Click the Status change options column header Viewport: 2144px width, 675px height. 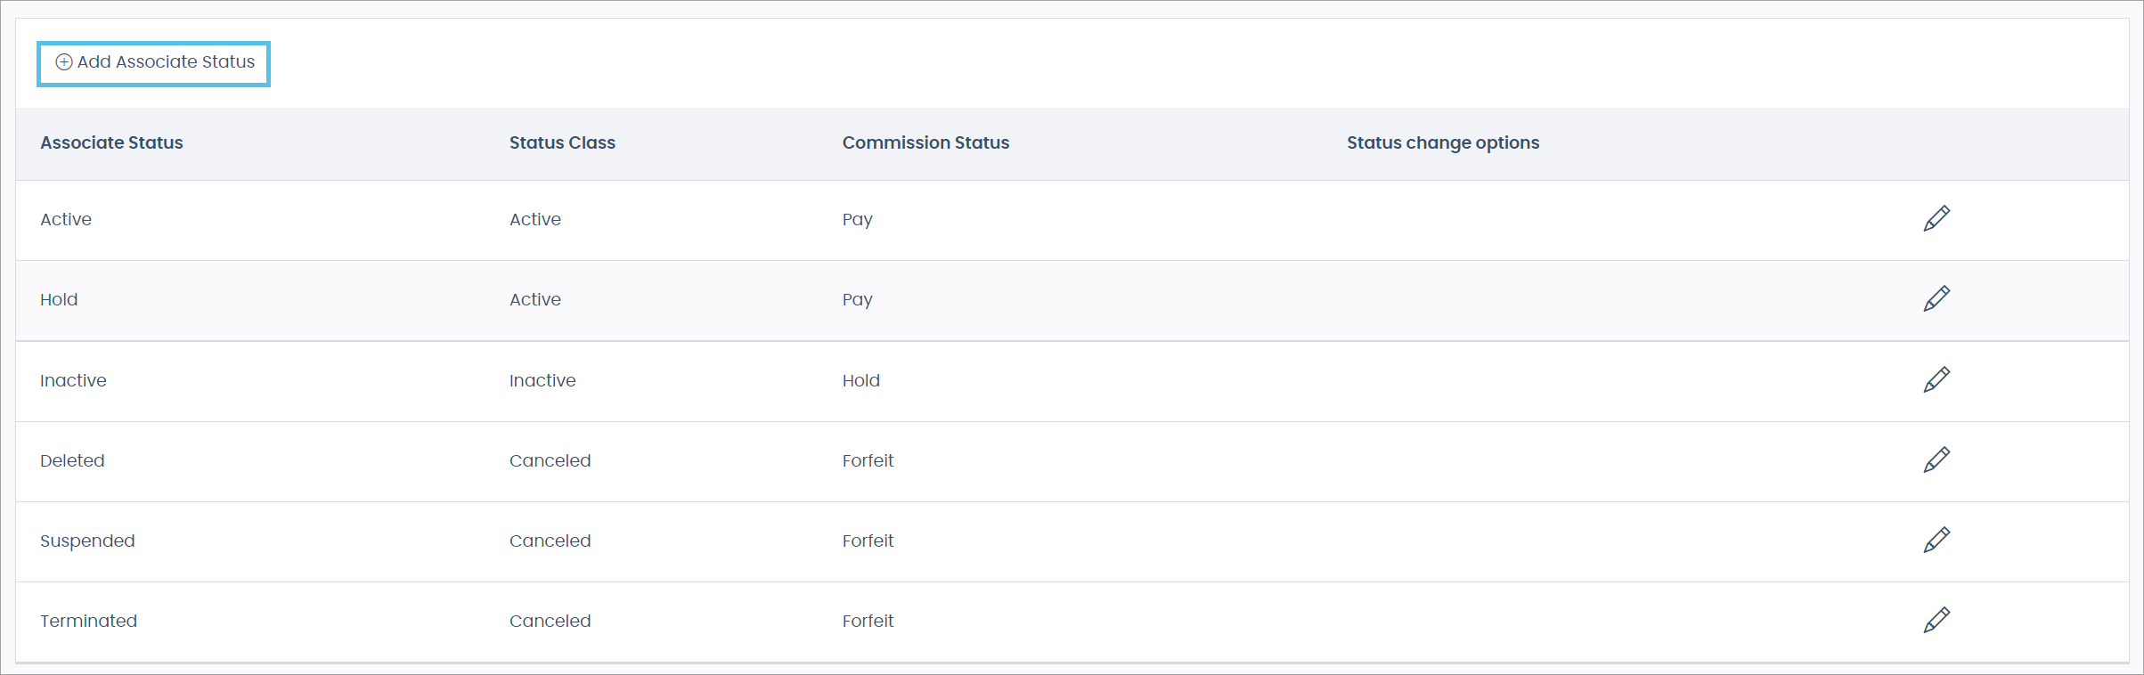[1443, 142]
